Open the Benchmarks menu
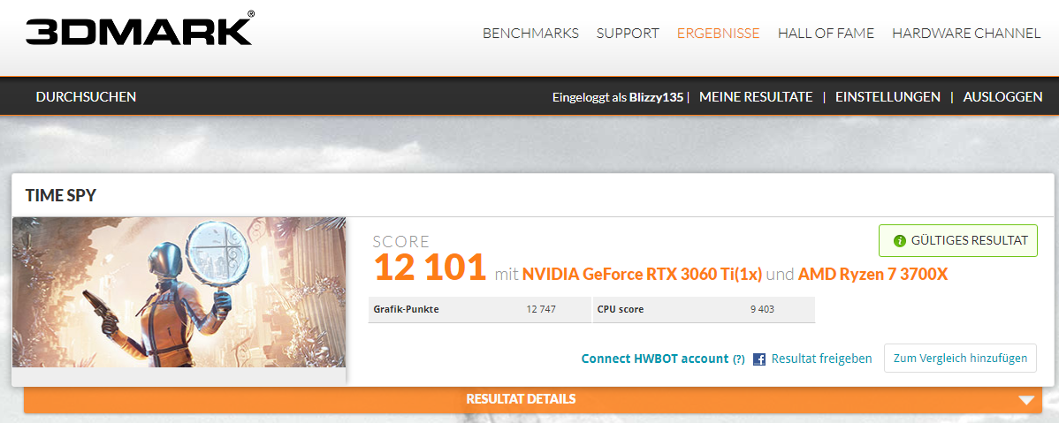 click(530, 33)
